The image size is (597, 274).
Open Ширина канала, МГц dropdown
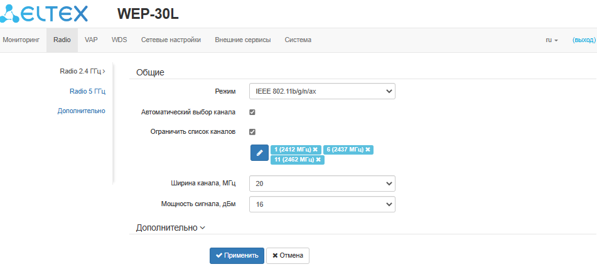coord(322,183)
